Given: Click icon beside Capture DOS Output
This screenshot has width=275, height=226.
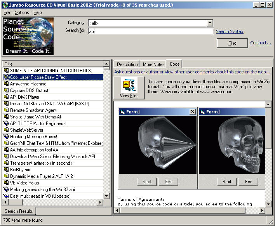Looking at the screenshot, I should coord(6,90).
